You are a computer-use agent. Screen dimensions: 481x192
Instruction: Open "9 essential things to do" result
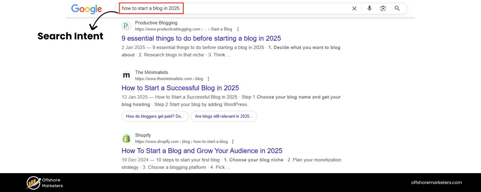pos(201,38)
